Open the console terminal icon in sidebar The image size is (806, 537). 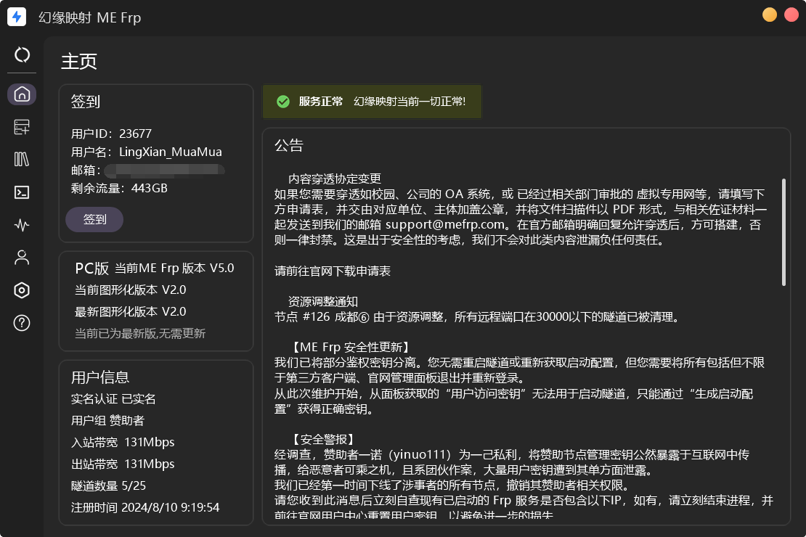coord(21,192)
